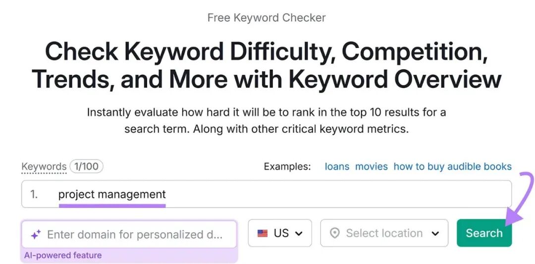Image resolution: width=535 pixels, height=264 pixels.
Task: Click the "AI-powered feature" label
Action: tap(63, 256)
